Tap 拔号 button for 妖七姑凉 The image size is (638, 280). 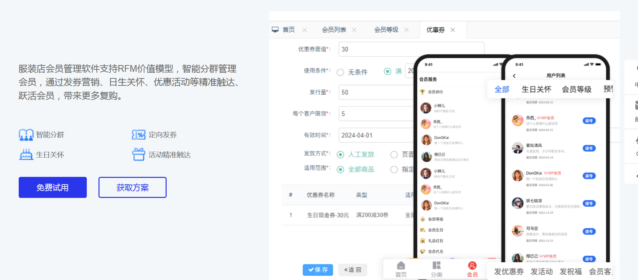pos(589,203)
